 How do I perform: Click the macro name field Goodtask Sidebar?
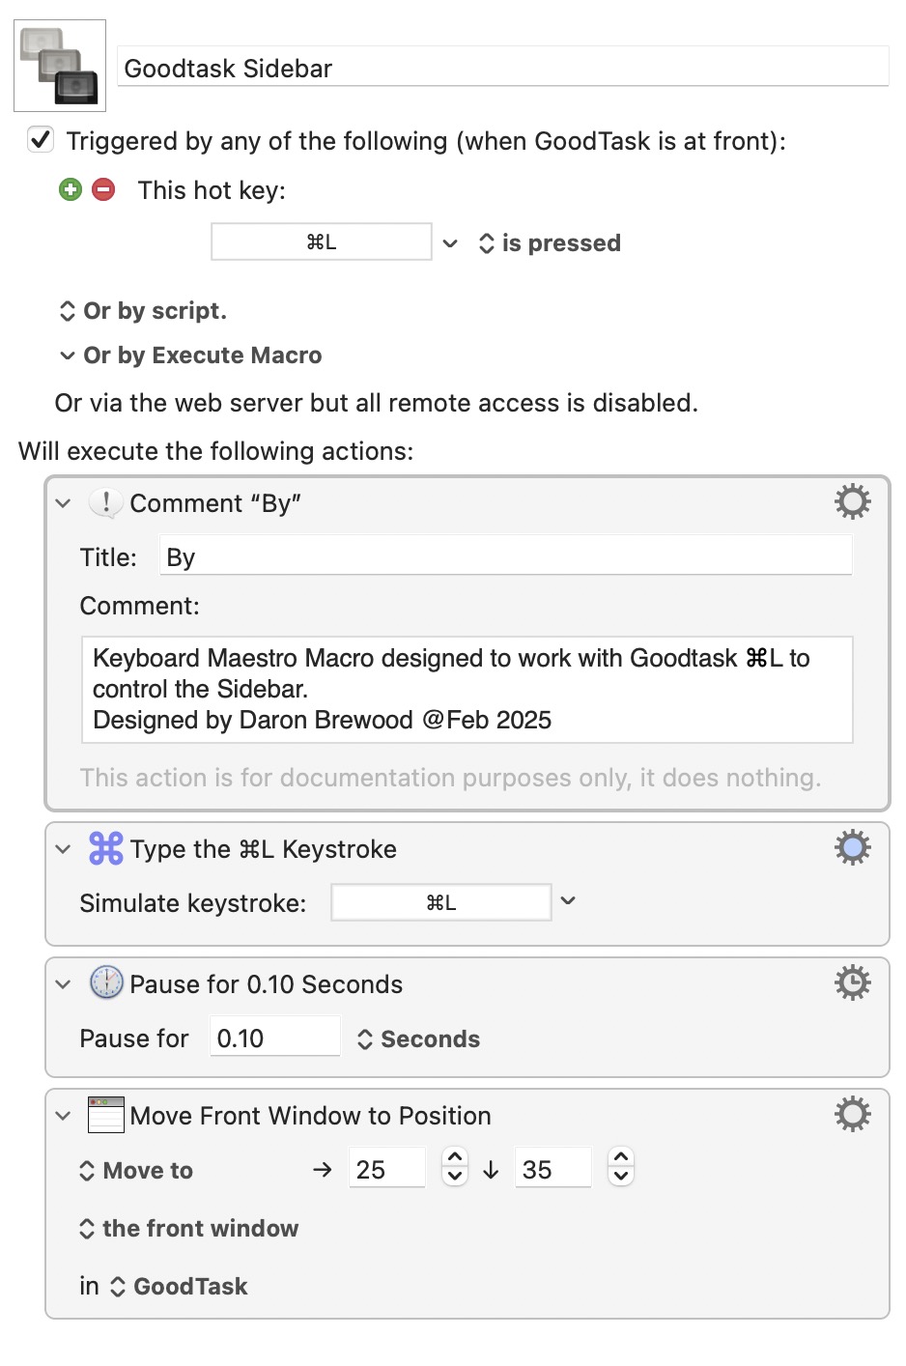502,67
